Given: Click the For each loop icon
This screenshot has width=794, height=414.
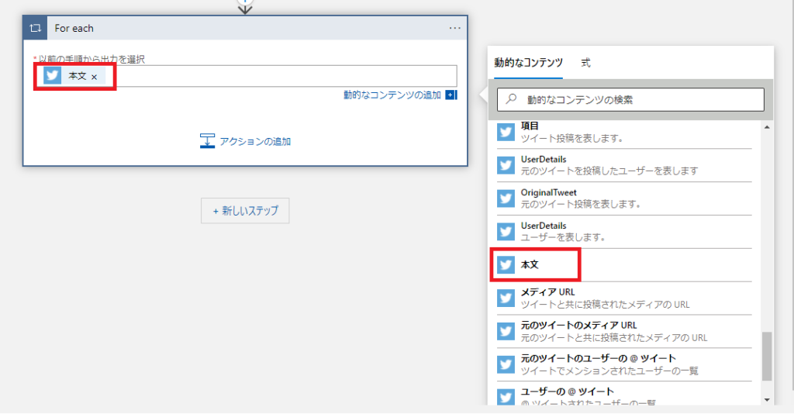Looking at the screenshot, I should point(35,28).
